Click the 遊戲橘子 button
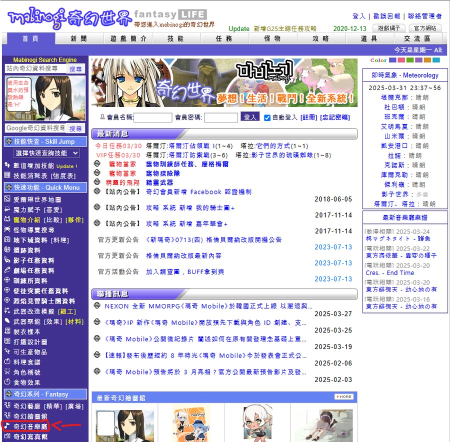Image resolution: width=450 pixels, height=442 pixels. 389,28
